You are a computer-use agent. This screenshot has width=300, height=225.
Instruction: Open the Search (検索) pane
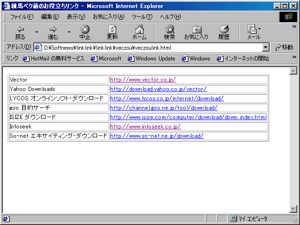click(x=170, y=32)
